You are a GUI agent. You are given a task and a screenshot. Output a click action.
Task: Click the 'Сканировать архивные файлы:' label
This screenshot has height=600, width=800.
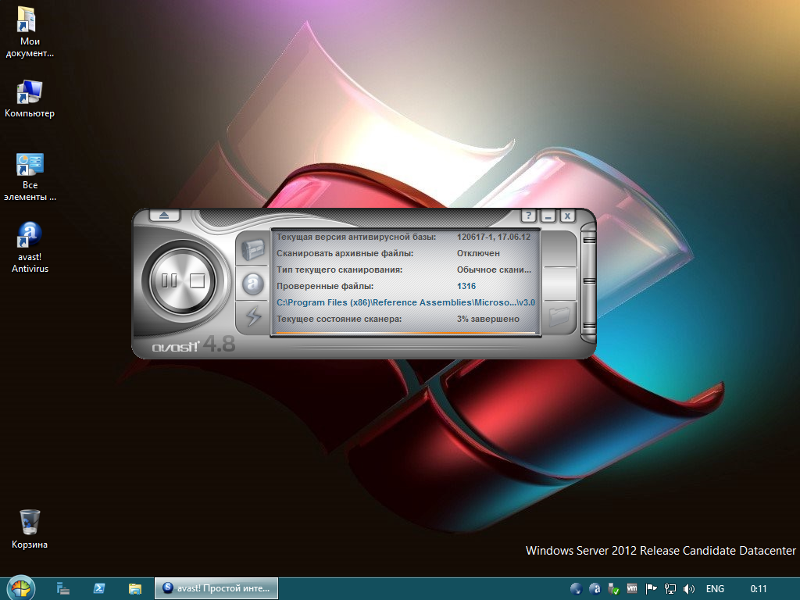pos(345,253)
